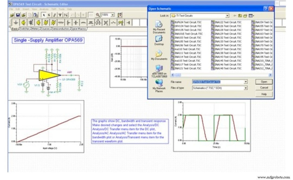The image size is (293, 180).
Task: Cancel the Open Schematic dialog
Action: click(263, 87)
